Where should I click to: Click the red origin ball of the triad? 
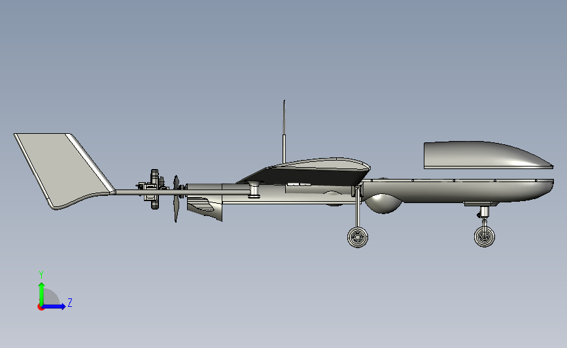click(x=41, y=308)
